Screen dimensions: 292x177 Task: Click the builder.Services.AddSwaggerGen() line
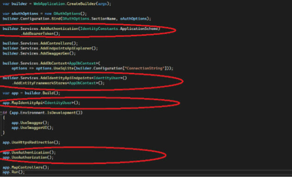coord(39,53)
